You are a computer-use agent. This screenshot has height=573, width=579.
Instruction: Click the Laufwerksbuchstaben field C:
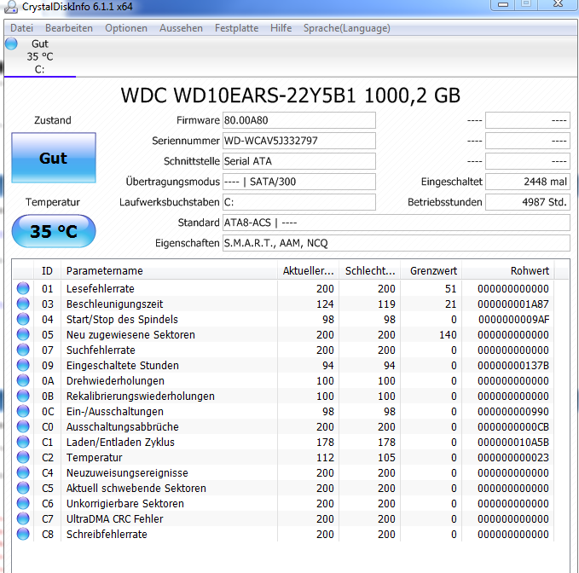(x=299, y=202)
